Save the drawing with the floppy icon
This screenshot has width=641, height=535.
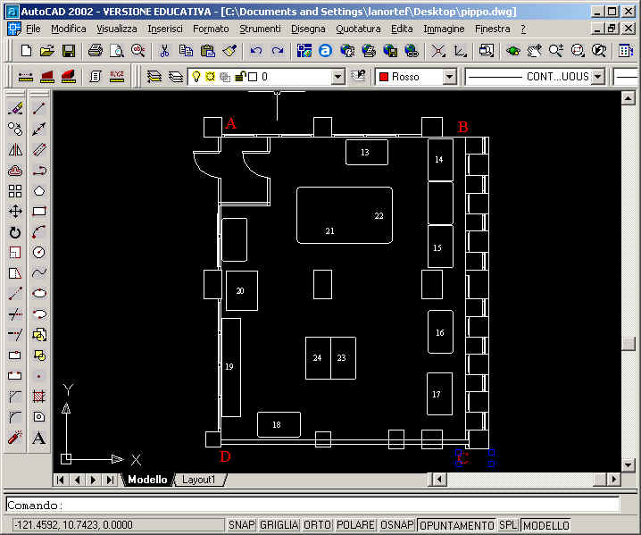pos(68,51)
